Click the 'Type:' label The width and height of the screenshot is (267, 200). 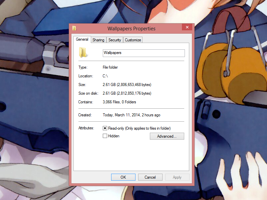pos(83,67)
